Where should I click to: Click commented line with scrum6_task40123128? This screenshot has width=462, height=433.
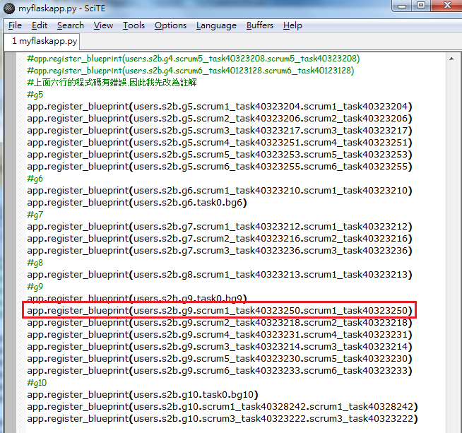[x=190, y=71]
